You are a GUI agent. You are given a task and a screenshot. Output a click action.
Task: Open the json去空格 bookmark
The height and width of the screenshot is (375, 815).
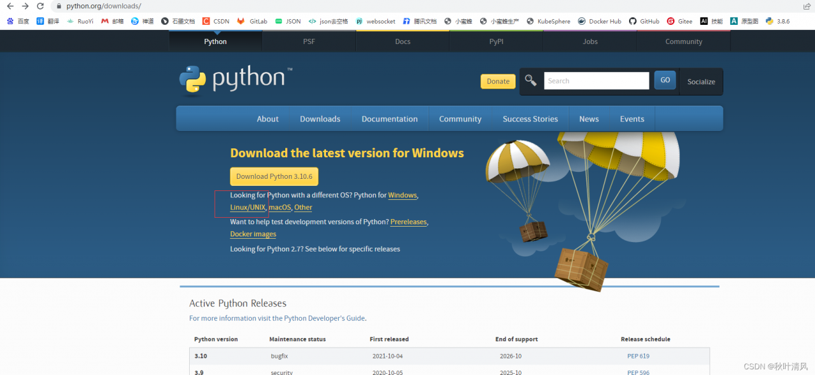coord(328,21)
